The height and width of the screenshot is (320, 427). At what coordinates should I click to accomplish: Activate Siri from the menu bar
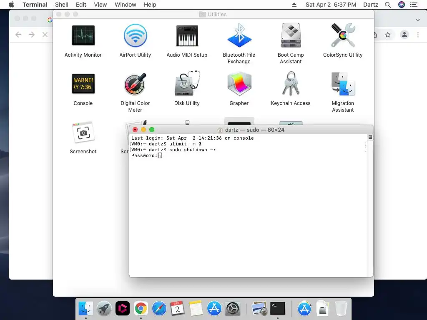click(402, 5)
